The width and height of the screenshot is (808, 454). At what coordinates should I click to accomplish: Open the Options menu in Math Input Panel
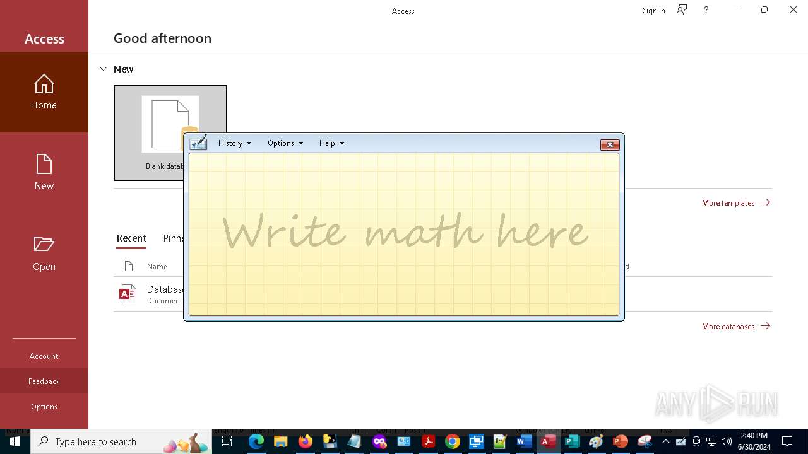point(285,143)
